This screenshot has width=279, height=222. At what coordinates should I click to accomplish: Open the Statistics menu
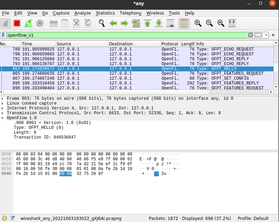click(105, 13)
